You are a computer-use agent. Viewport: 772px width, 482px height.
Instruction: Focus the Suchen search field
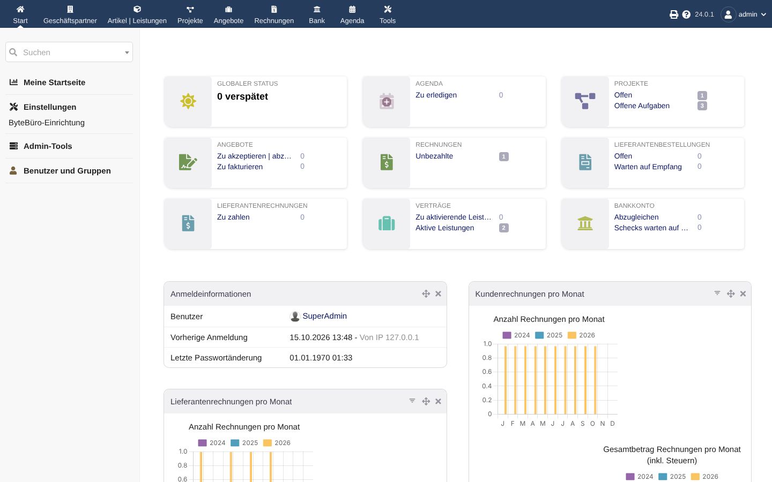click(x=69, y=52)
